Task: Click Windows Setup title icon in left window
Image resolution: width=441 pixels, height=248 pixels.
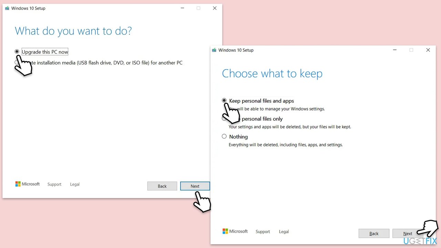Action: [7, 8]
